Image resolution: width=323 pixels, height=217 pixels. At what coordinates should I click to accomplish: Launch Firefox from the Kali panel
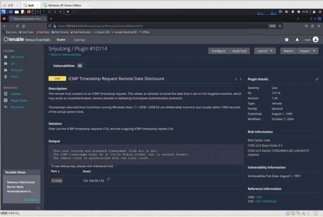[28, 12]
